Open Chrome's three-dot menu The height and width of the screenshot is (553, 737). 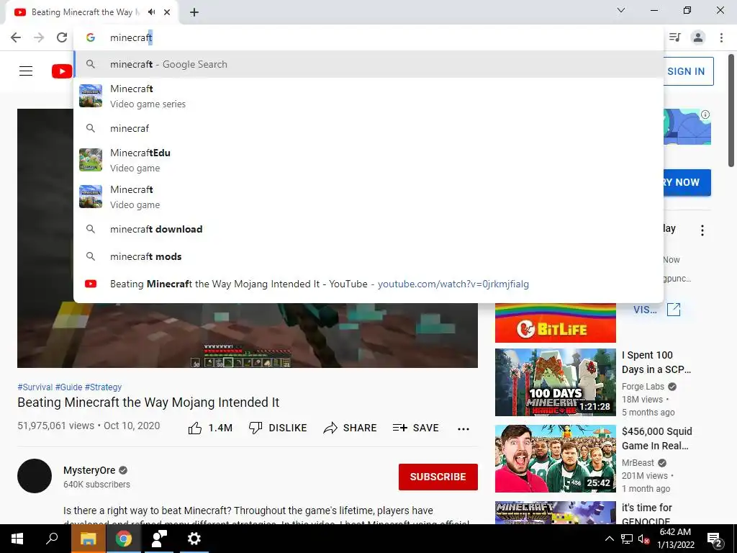pyautogui.click(x=721, y=37)
